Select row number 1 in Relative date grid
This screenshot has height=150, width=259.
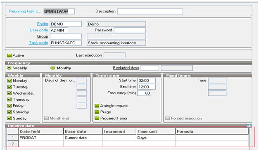point(13,138)
